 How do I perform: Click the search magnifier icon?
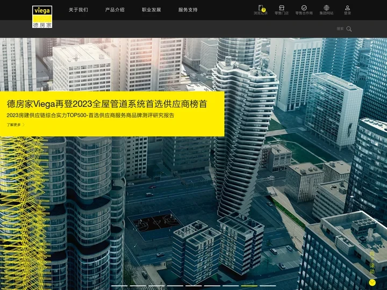point(349,29)
